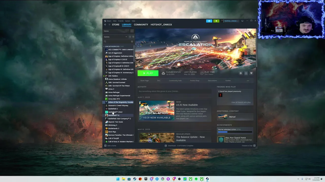
Task: Open the Help menu
Action: click(134, 21)
